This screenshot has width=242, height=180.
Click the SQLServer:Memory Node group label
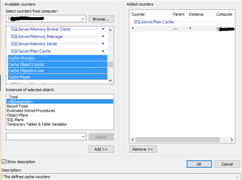click(x=34, y=44)
